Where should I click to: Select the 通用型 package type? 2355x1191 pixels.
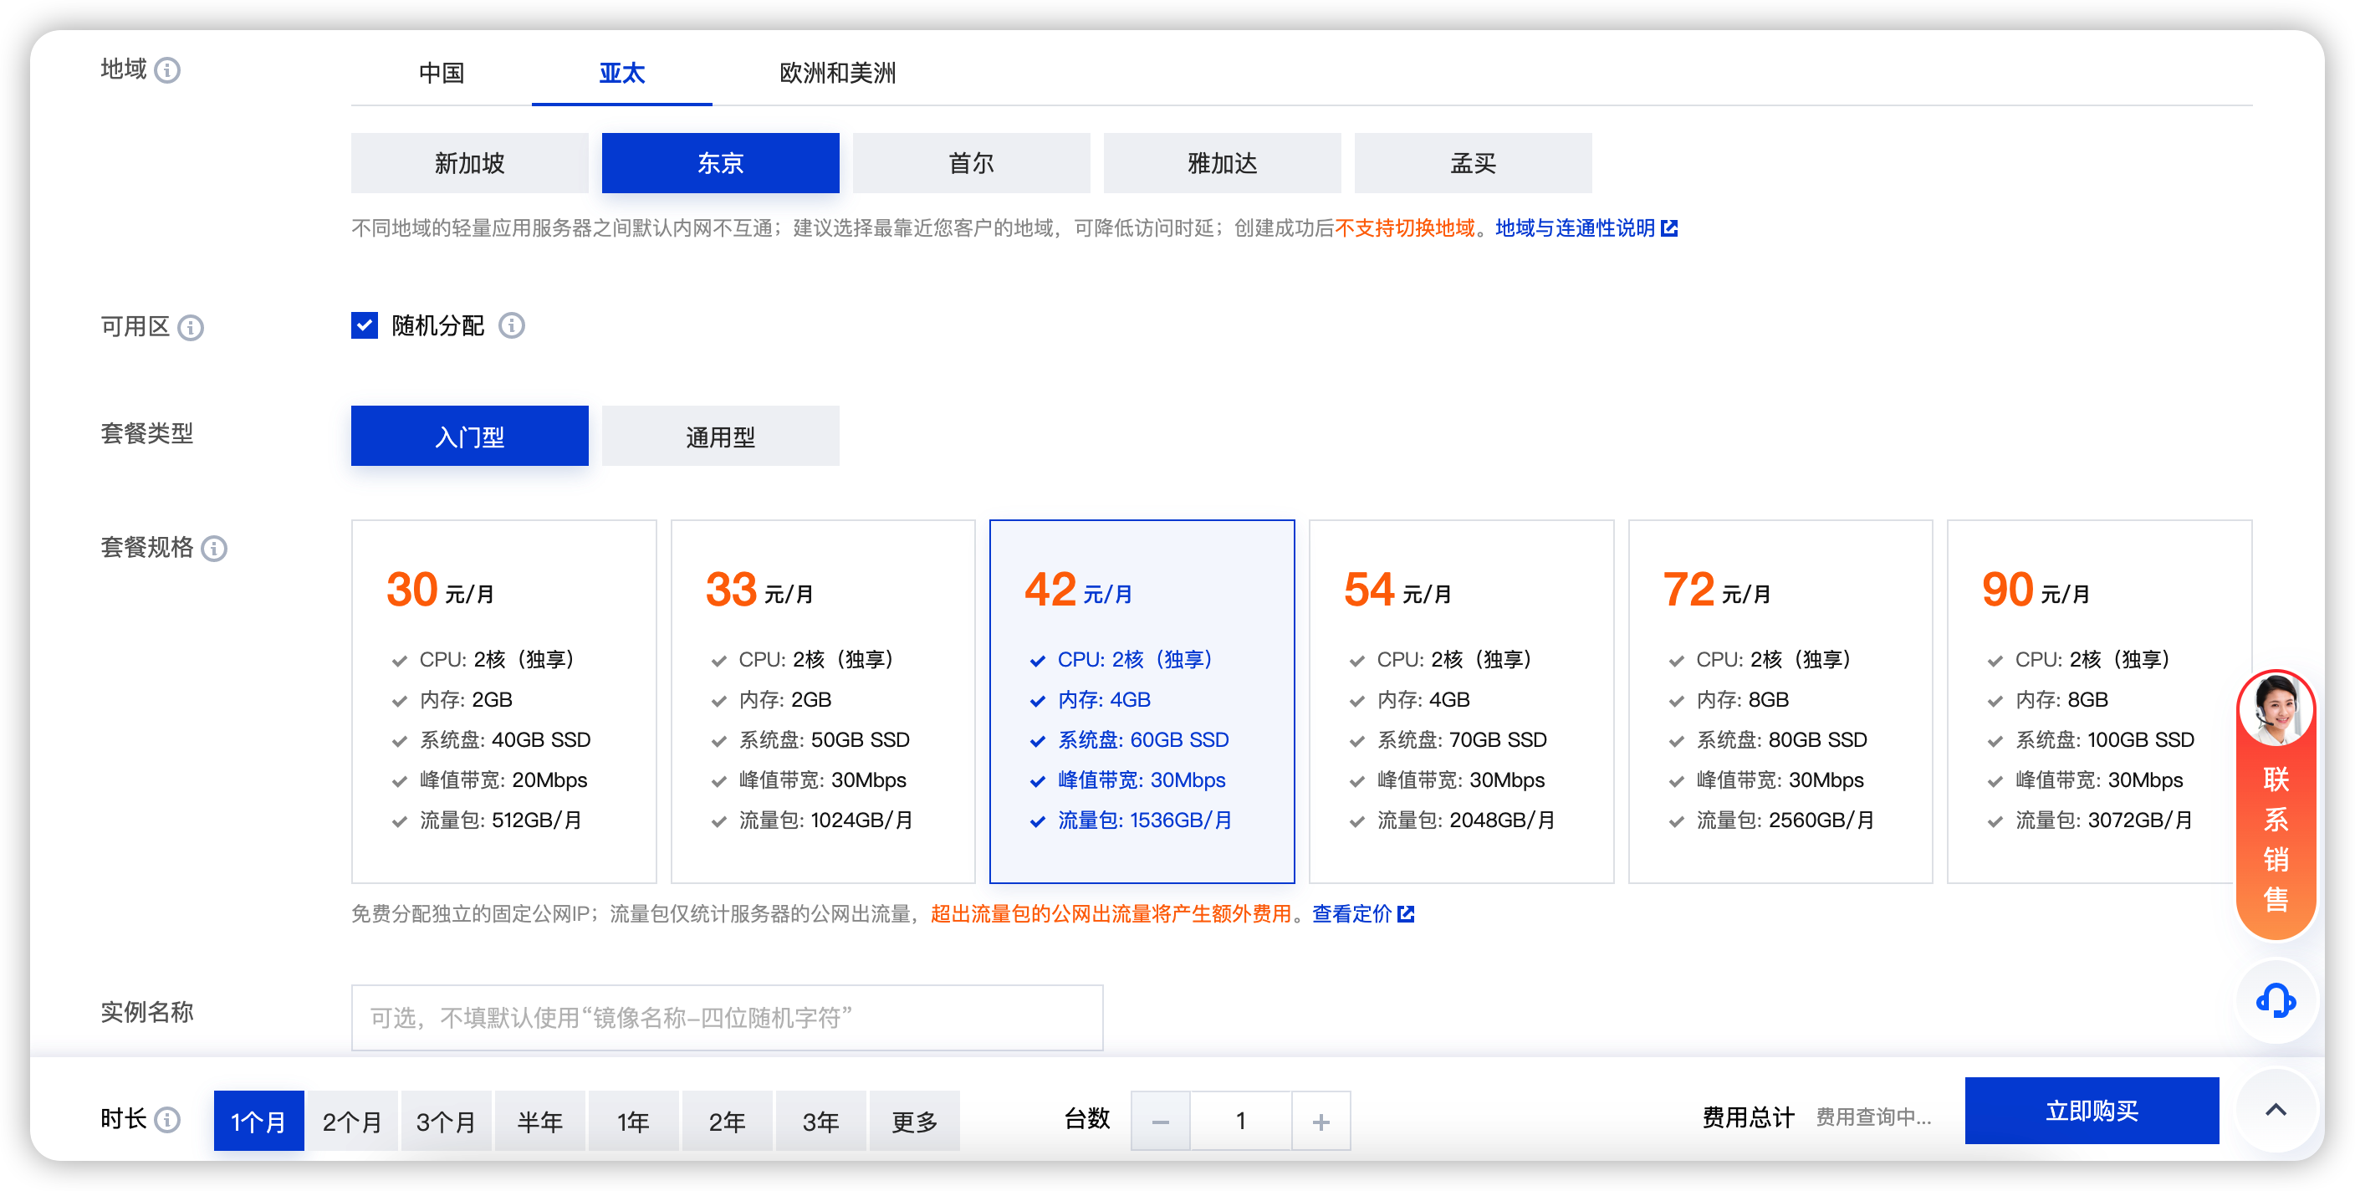pyautogui.click(x=719, y=436)
